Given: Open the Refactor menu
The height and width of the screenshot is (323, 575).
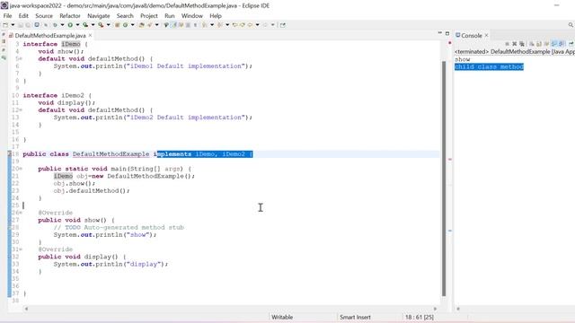Looking at the screenshot, I should (70, 16).
